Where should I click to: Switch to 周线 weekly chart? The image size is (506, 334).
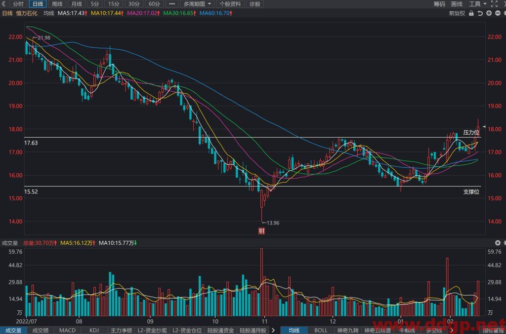[57, 4]
